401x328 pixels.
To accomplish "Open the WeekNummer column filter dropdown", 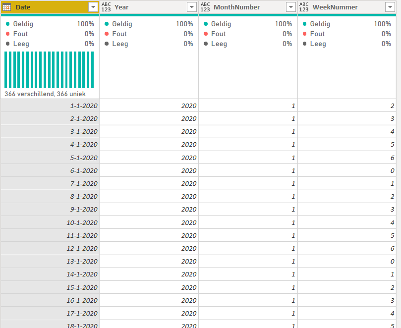I will (x=390, y=7).
